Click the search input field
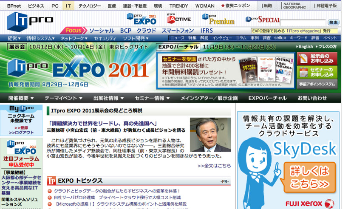 303,23
